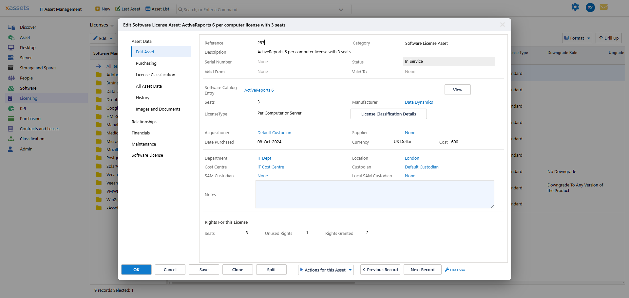Viewport: 629px width, 298px height.
Task: Click the People sidebar icon
Action: point(11,78)
